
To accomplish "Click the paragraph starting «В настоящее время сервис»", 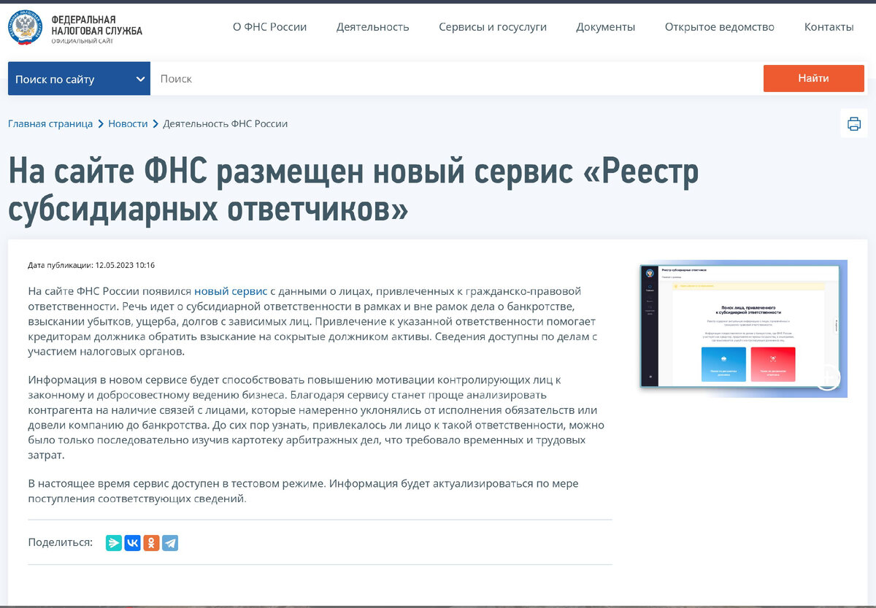I will (303, 491).
